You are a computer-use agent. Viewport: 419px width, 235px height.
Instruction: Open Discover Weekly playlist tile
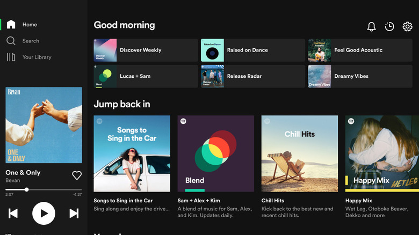(146, 50)
